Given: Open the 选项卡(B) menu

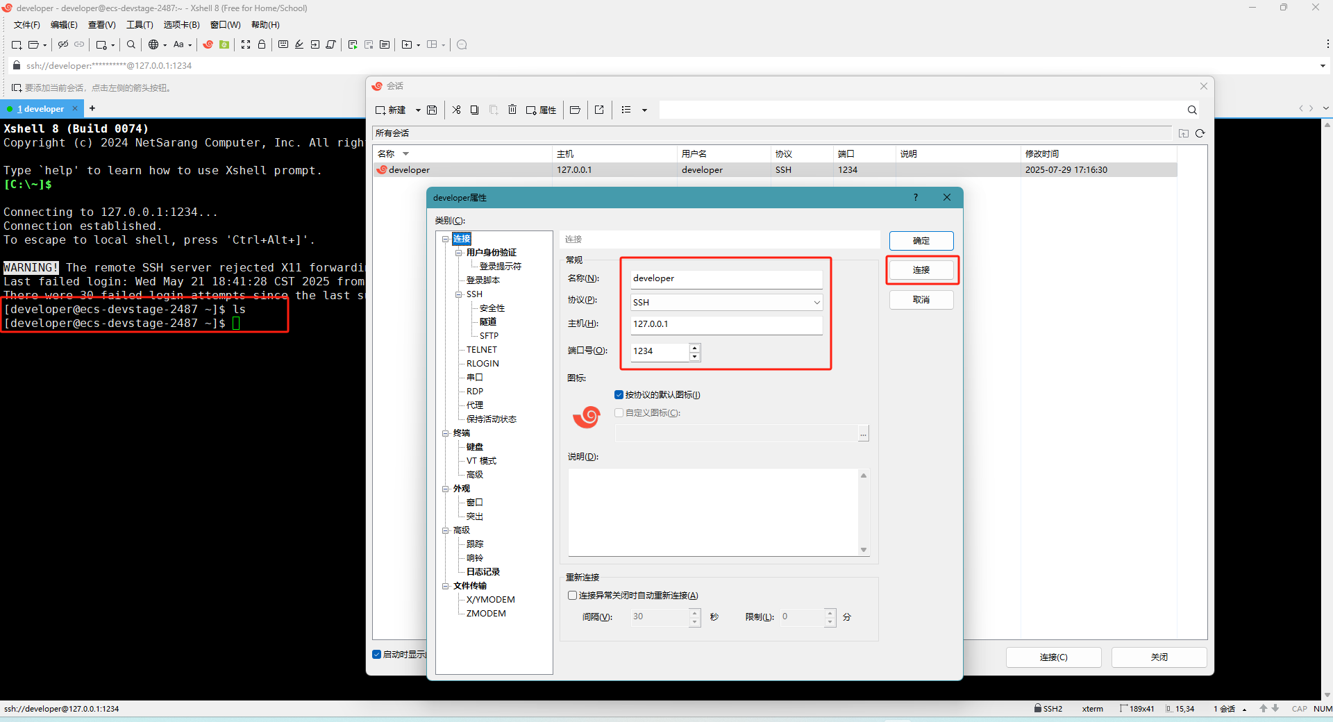Looking at the screenshot, I should point(181,25).
